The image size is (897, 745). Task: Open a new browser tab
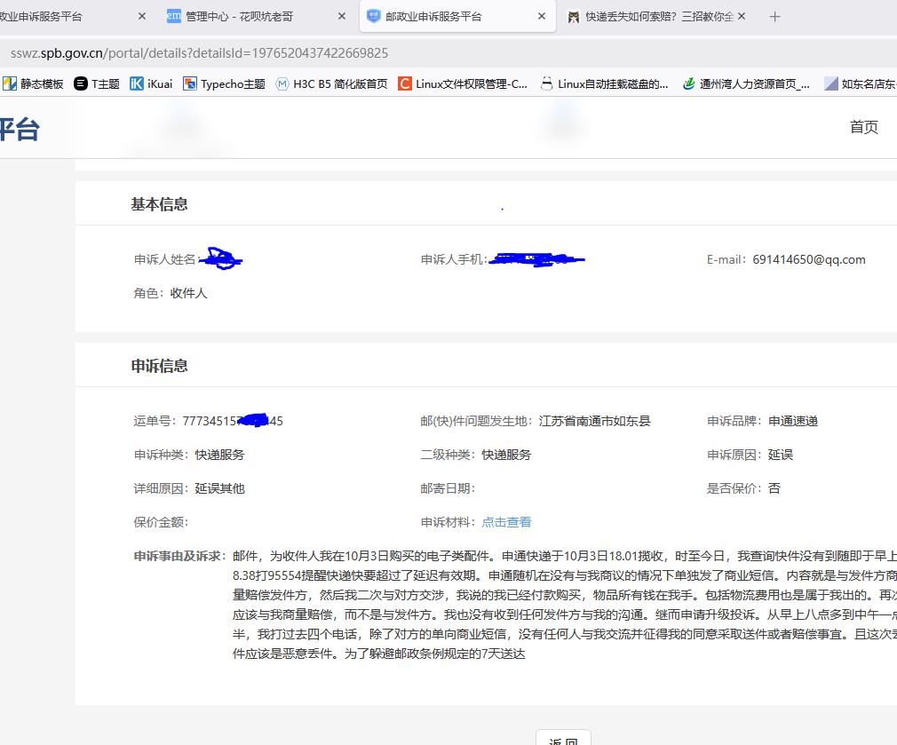point(774,16)
